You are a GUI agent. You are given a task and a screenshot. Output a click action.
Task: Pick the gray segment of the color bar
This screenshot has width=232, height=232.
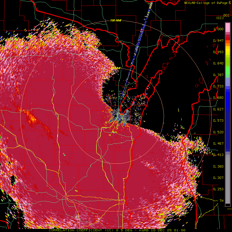click(228, 179)
